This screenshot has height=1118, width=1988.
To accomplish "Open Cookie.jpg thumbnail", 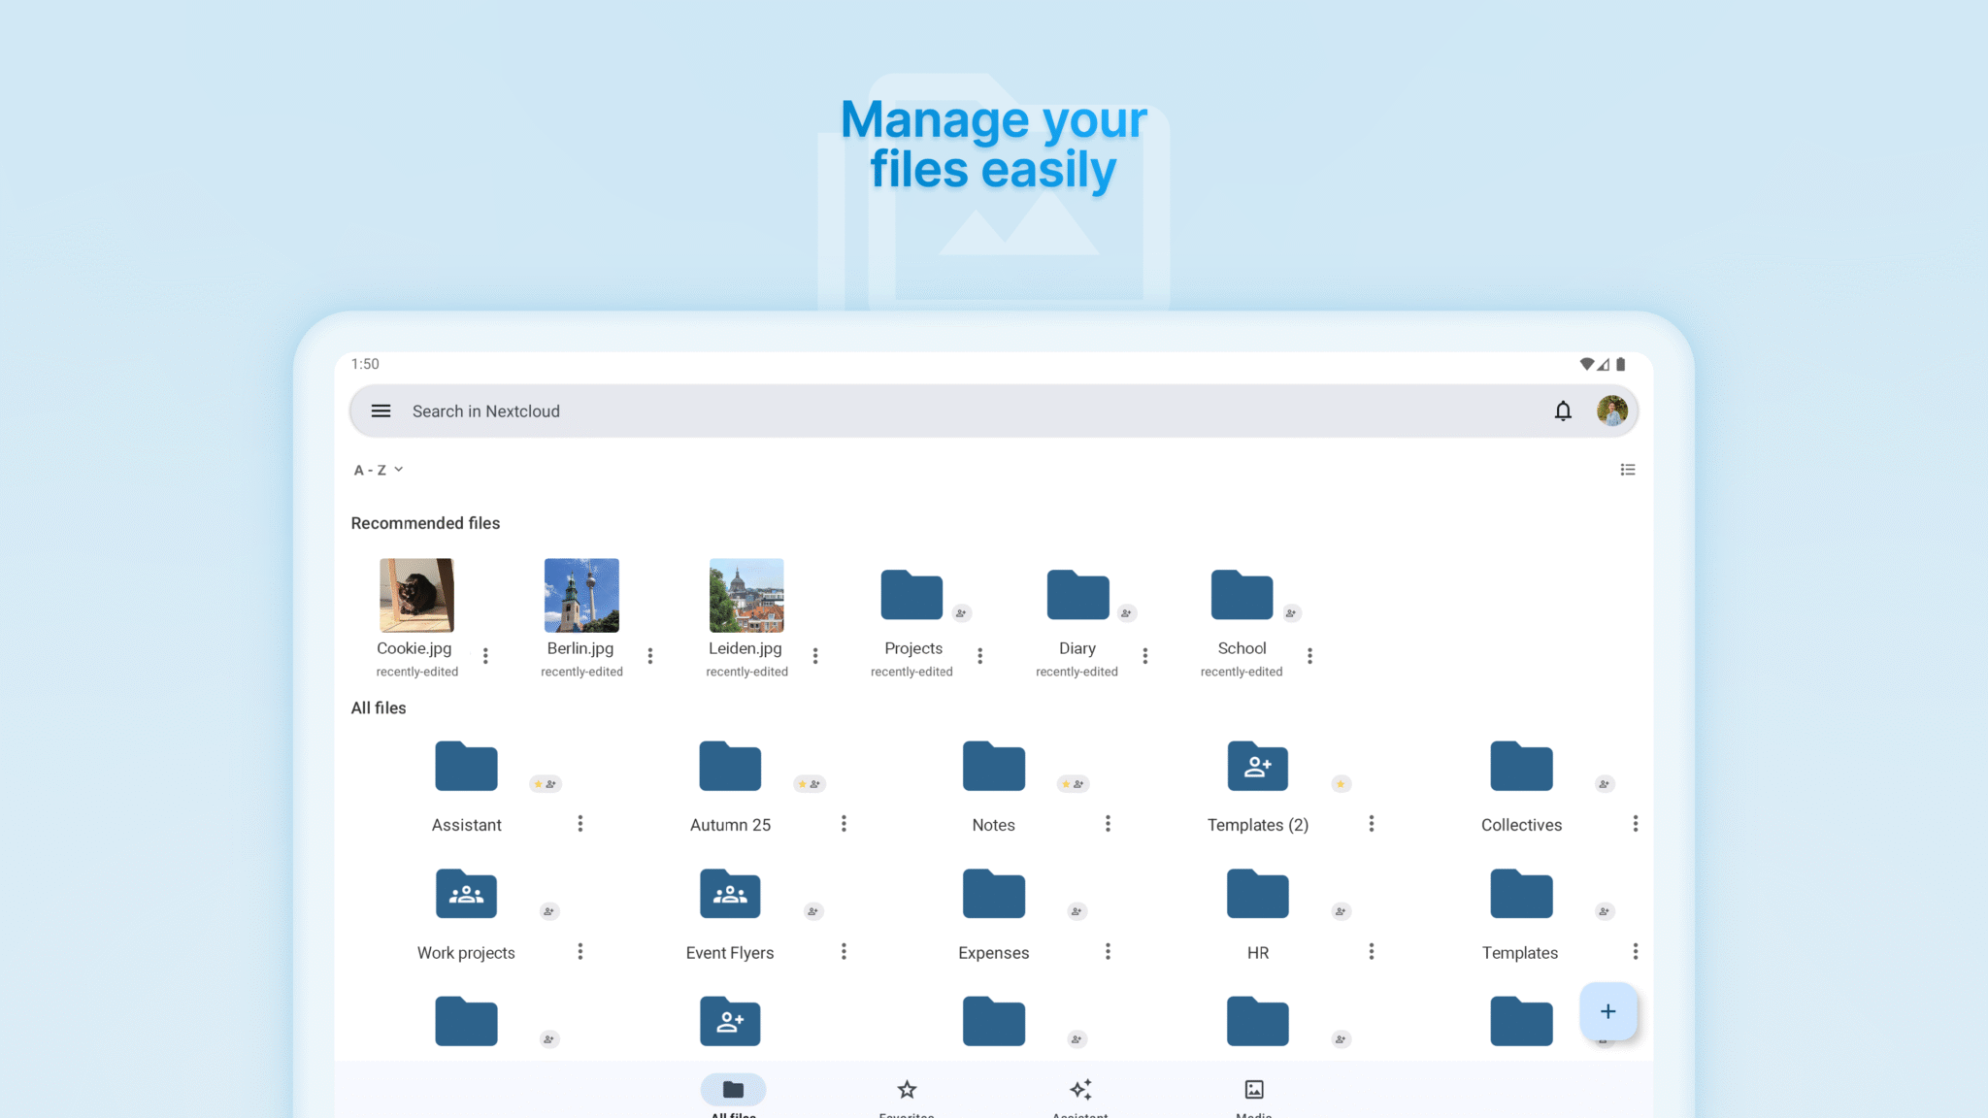I will [x=416, y=595].
